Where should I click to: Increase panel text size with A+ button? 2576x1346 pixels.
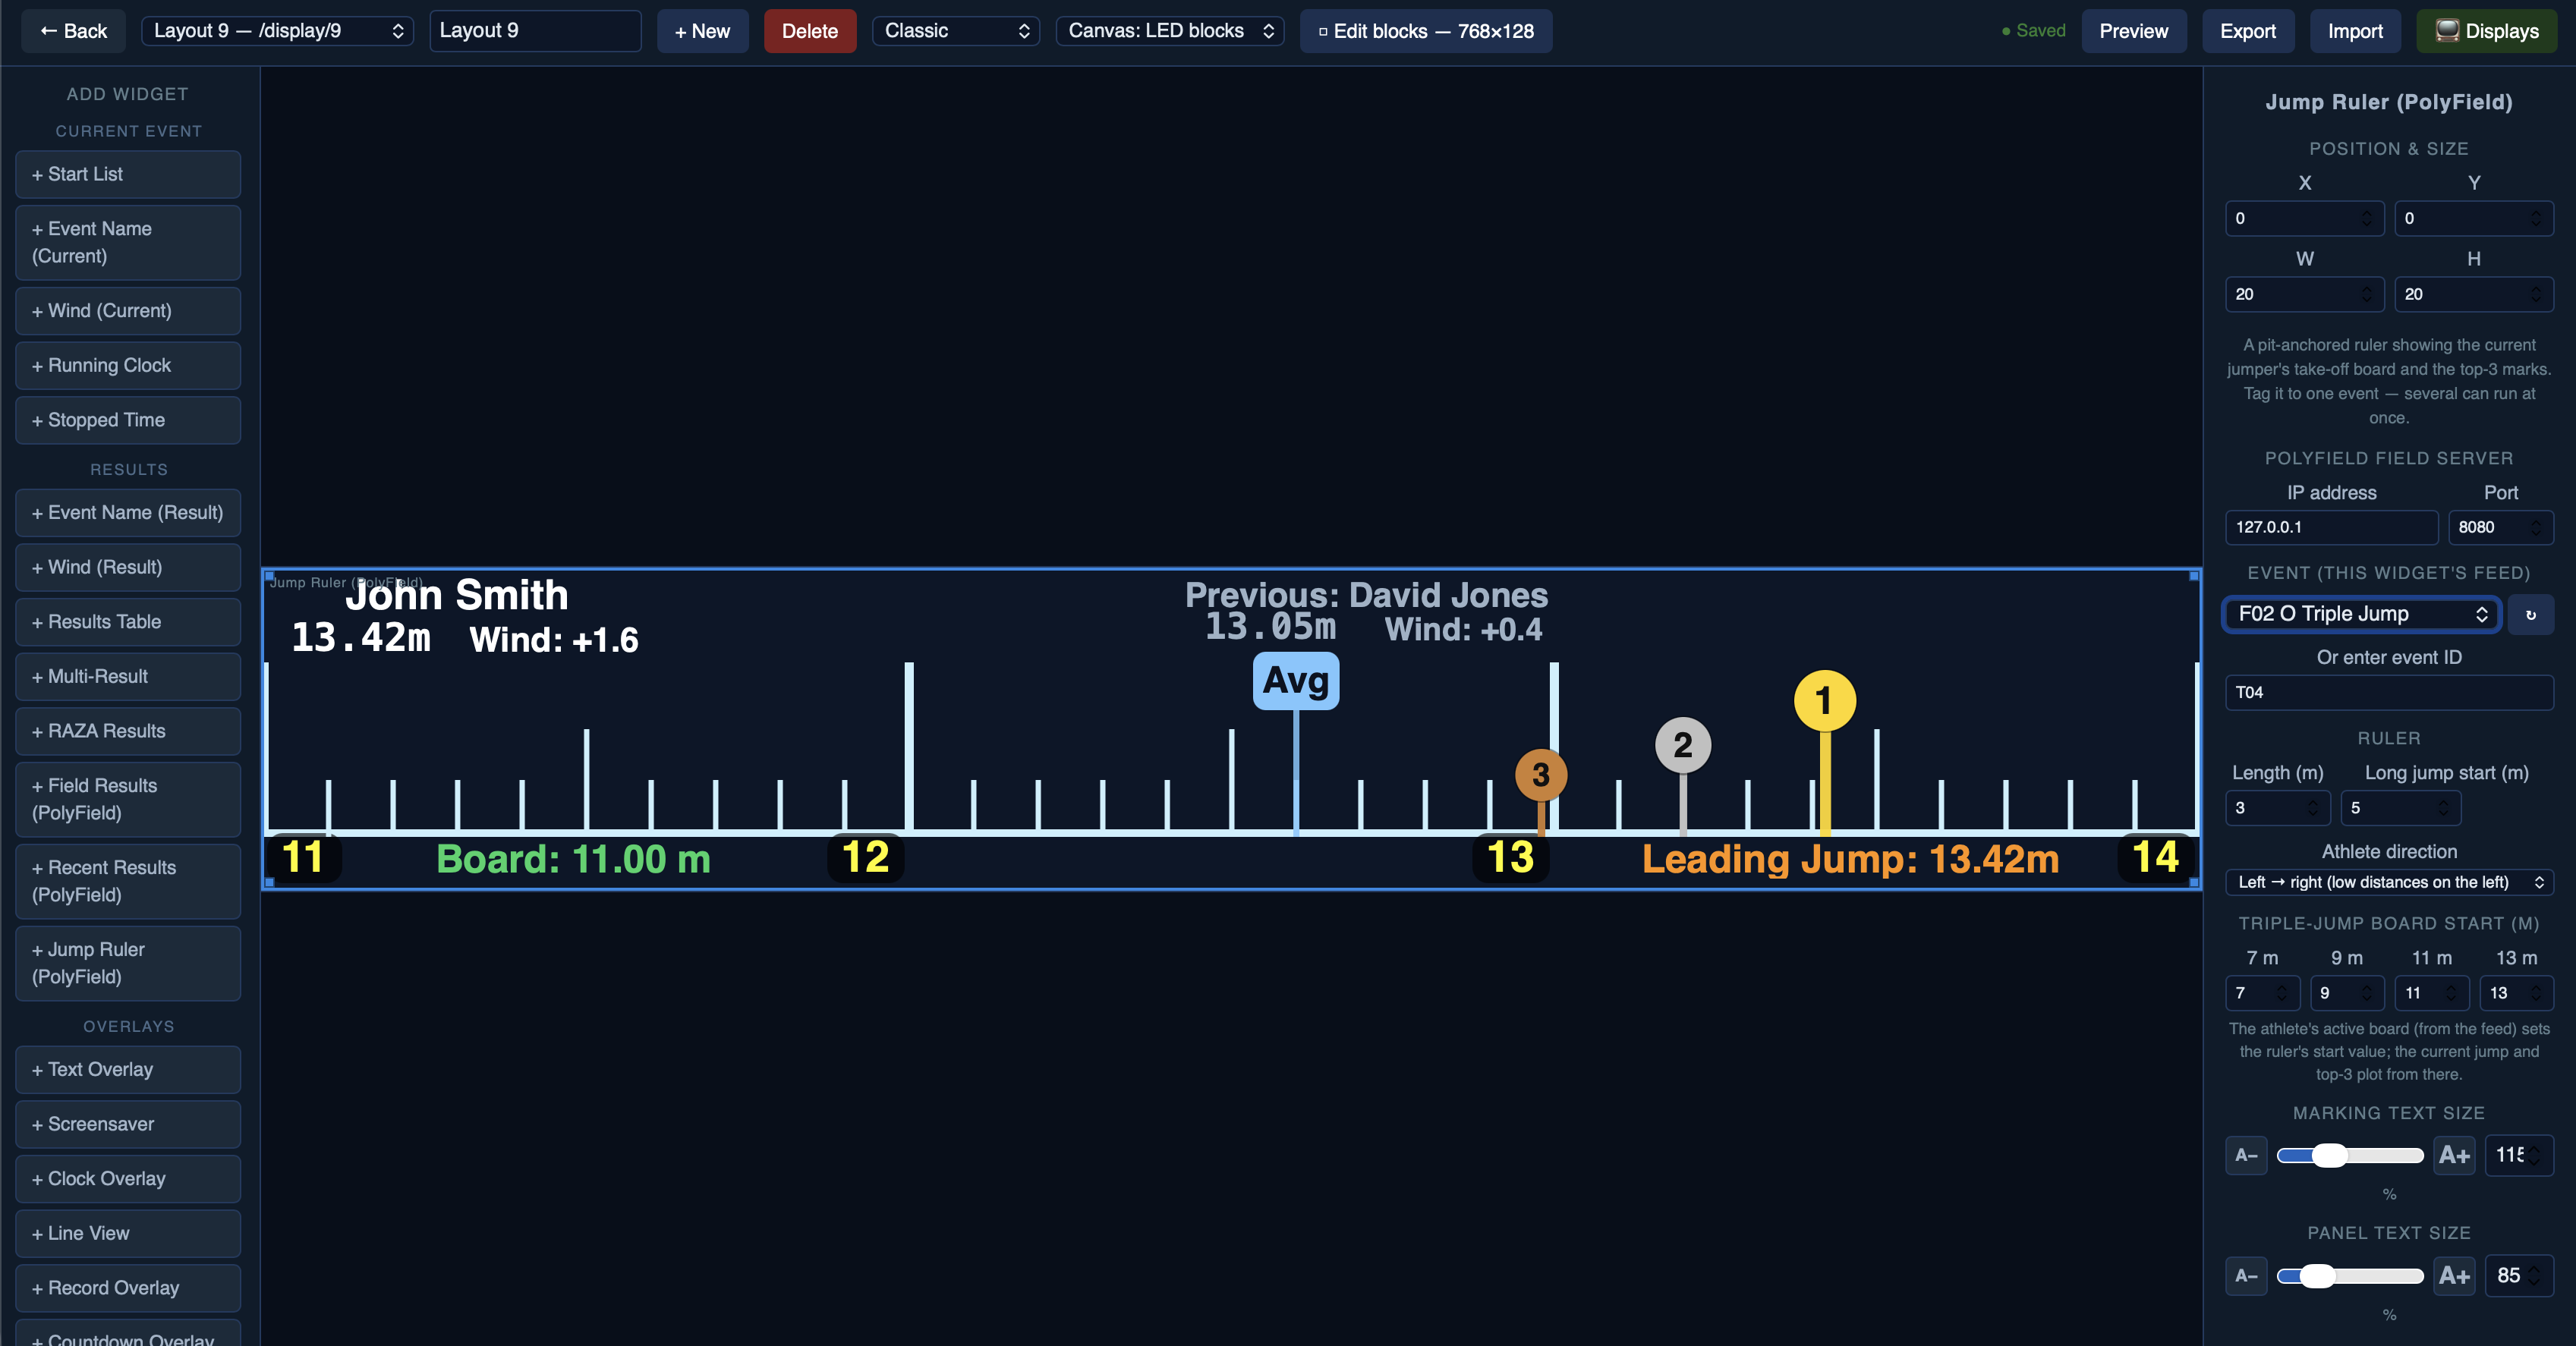point(2454,1276)
